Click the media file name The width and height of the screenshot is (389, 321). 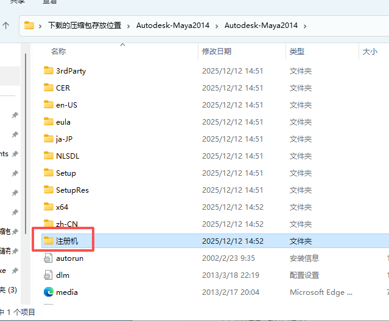[x=67, y=292]
